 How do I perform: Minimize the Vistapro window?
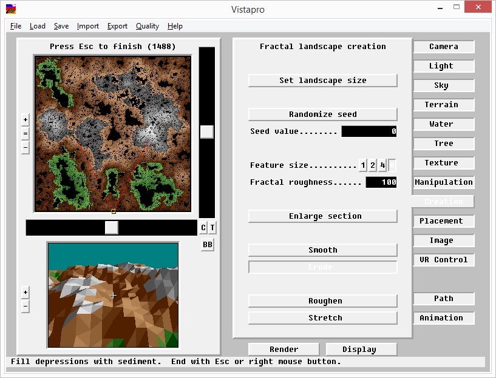pyautogui.click(x=440, y=8)
